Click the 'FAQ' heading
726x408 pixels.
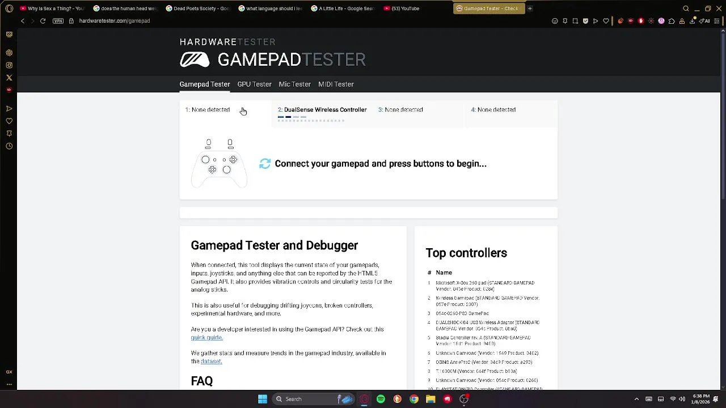[201, 381]
